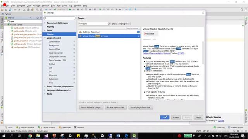
Task: Click the Cut scissors toolbar icon
Action: [24, 10]
